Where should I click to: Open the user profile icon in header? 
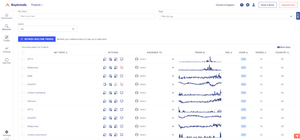click(x=253, y=5)
